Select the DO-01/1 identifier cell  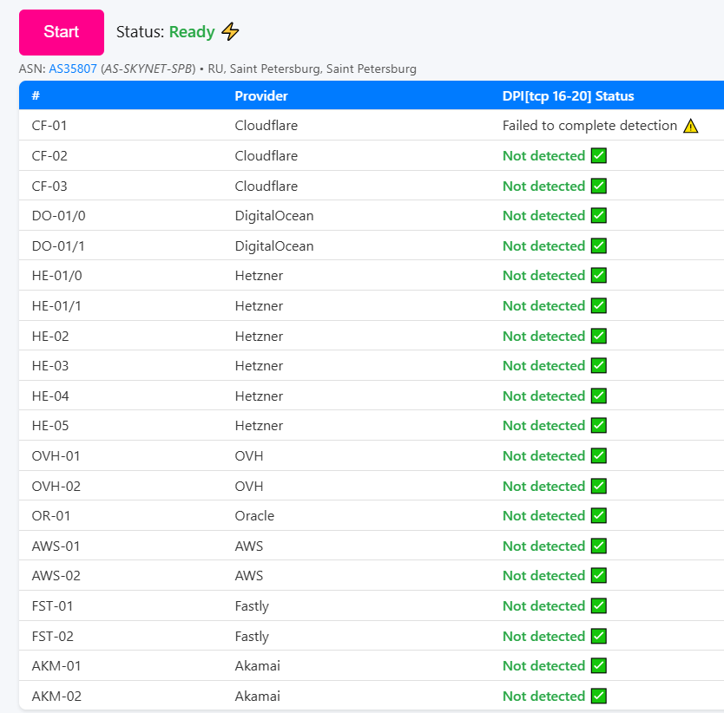pyautogui.click(x=58, y=246)
